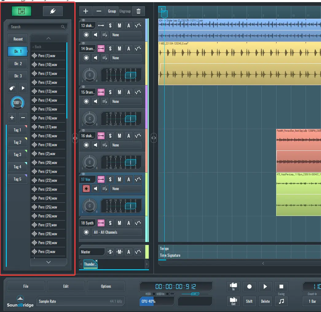This screenshot has width=321, height=312.
Task: Select the Recent tab
Action: 18,39
